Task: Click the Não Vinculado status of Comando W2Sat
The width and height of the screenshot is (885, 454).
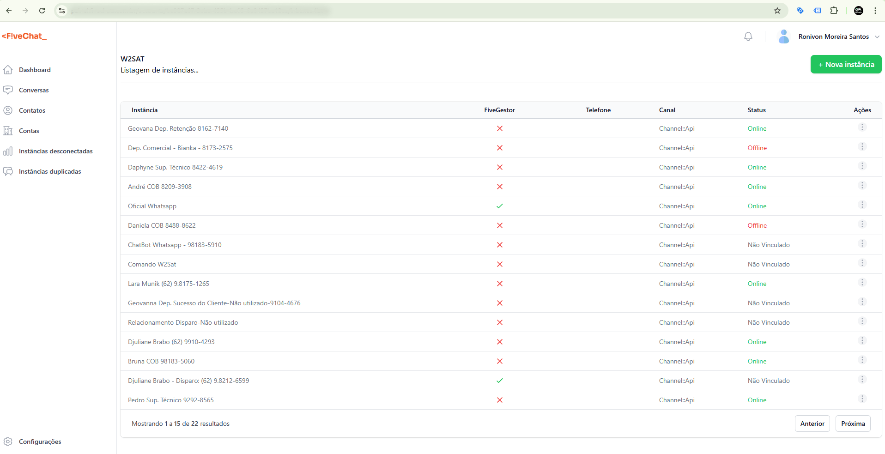Action: (x=769, y=264)
